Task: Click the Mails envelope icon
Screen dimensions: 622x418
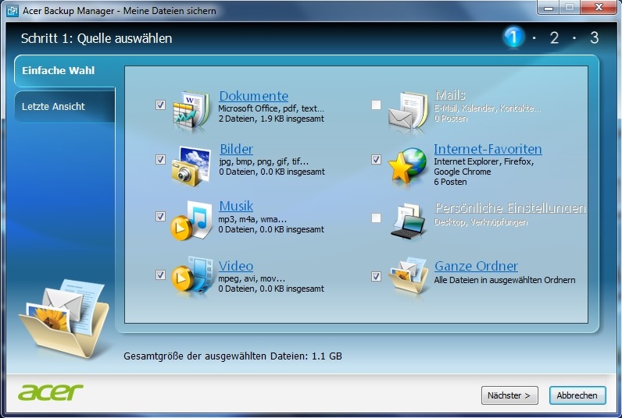Action: click(408, 112)
